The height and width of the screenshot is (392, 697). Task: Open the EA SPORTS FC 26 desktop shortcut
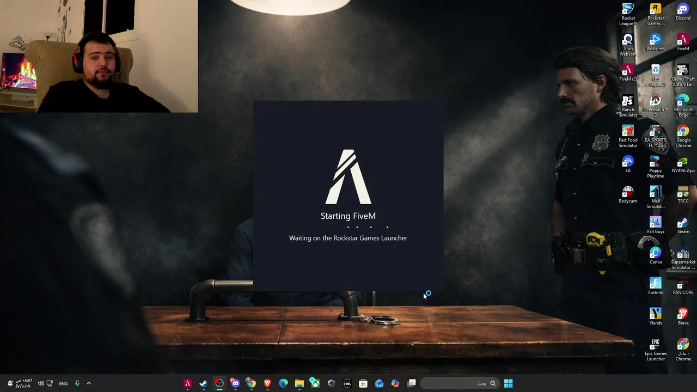click(x=656, y=136)
